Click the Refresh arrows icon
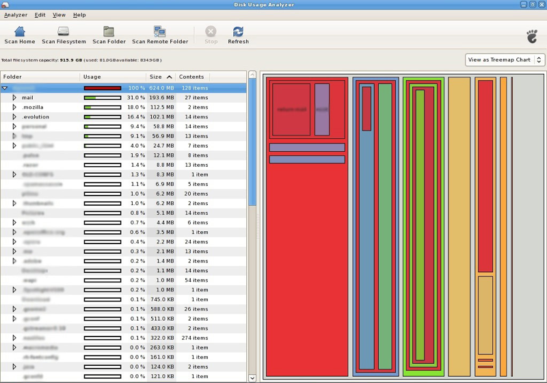The image size is (547, 383). (x=238, y=31)
